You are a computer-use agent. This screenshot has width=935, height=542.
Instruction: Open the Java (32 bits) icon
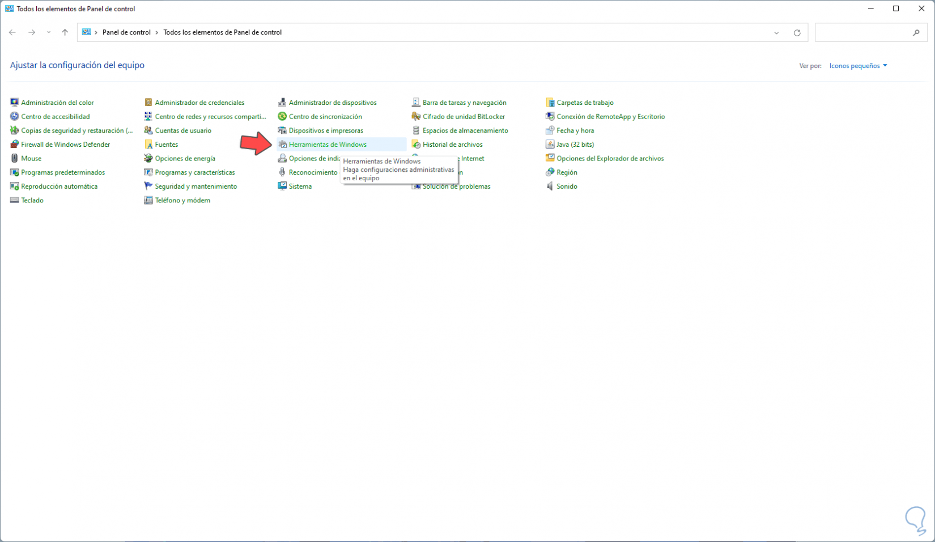click(x=550, y=145)
